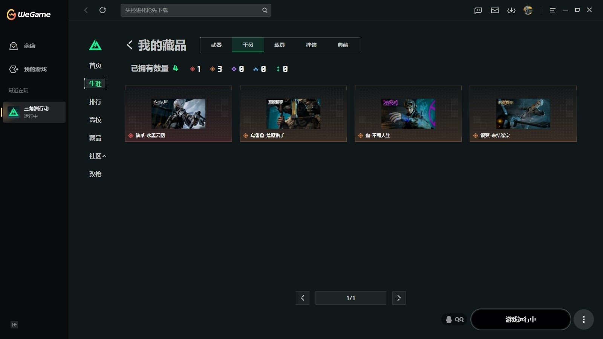Open the mail inbox icon
The width and height of the screenshot is (603, 339).
(x=495, y=10)
